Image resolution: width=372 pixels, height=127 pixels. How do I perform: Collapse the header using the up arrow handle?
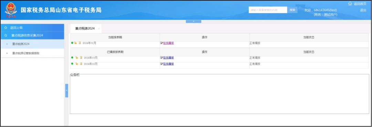tap(193, 22)
